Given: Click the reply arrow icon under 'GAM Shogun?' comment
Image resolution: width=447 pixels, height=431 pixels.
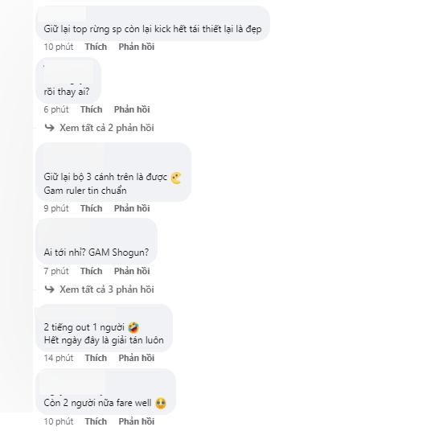Looking at the screenshot, I should click(x=50, y=289).
